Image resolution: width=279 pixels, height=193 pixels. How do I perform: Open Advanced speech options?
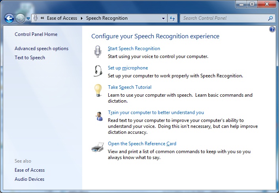41,49
